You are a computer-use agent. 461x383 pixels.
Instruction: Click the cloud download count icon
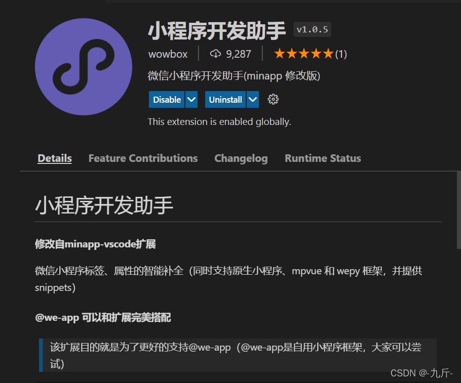(215, 54)
